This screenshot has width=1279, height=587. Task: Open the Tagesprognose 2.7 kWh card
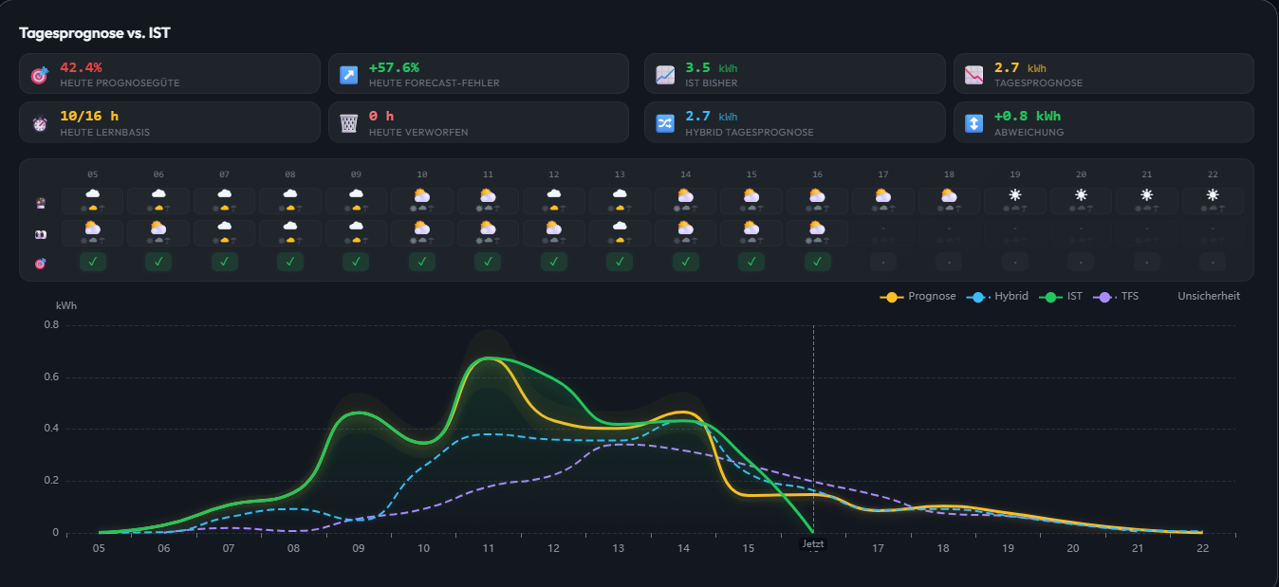pos(1104,74)
